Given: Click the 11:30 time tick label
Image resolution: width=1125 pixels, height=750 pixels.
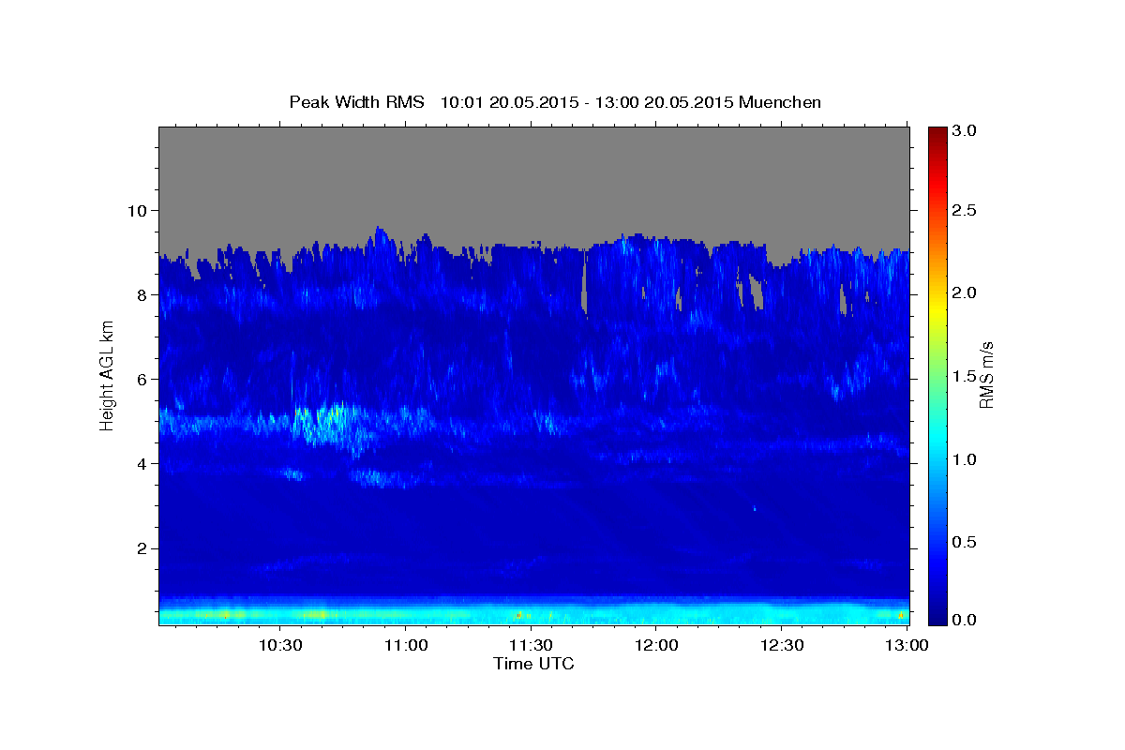Looking at the screenshot, I should pos(531,645).
